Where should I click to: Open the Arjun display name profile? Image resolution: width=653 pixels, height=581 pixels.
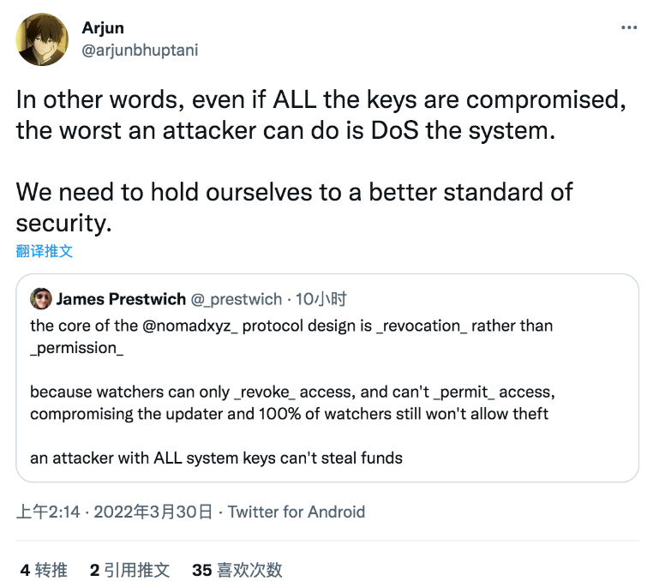point(103,28)
